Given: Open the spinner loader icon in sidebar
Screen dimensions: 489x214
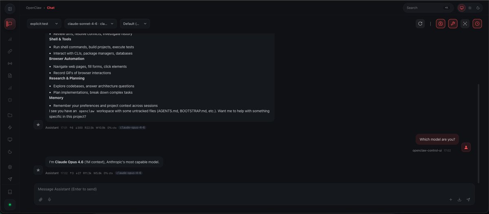Looking at the screenshot, I should [10, 99].
